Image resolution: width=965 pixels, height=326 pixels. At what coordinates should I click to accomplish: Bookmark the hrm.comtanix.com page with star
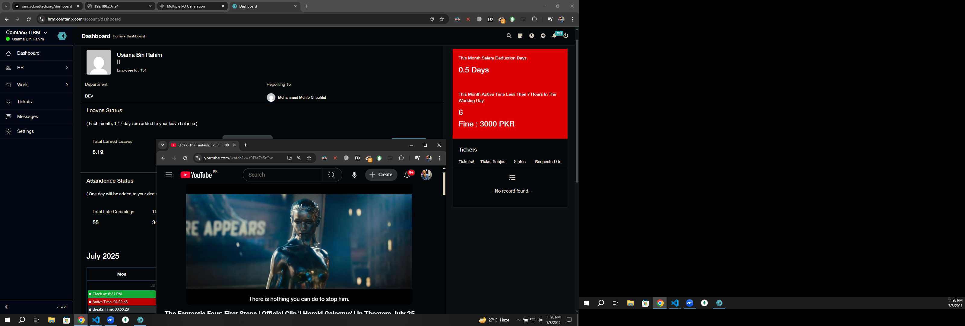point(442,19)
